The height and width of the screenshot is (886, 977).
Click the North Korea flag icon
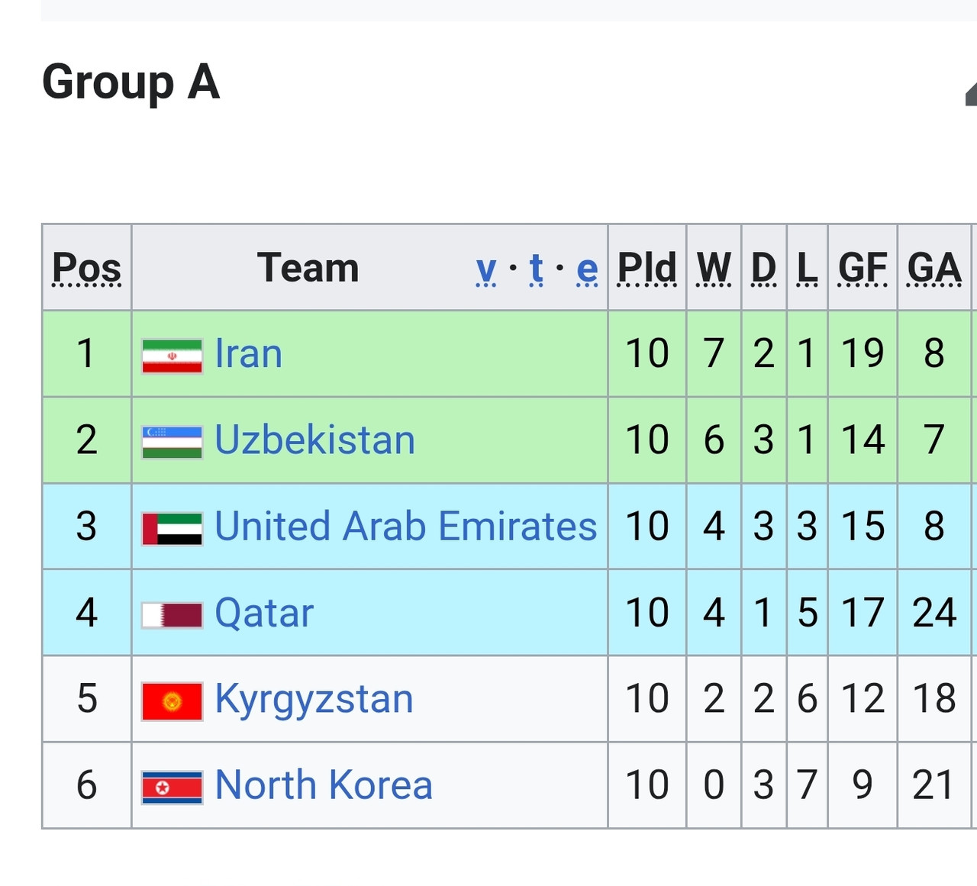[172, 788]
